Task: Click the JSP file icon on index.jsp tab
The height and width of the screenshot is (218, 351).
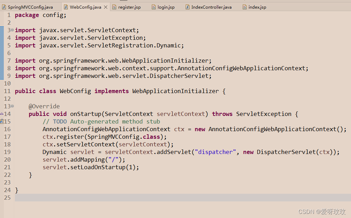Action: (x=244, y=6)
